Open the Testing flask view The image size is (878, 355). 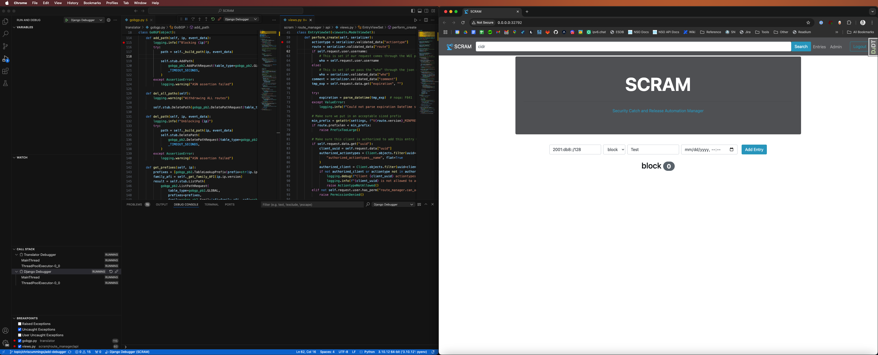point(5,83)
